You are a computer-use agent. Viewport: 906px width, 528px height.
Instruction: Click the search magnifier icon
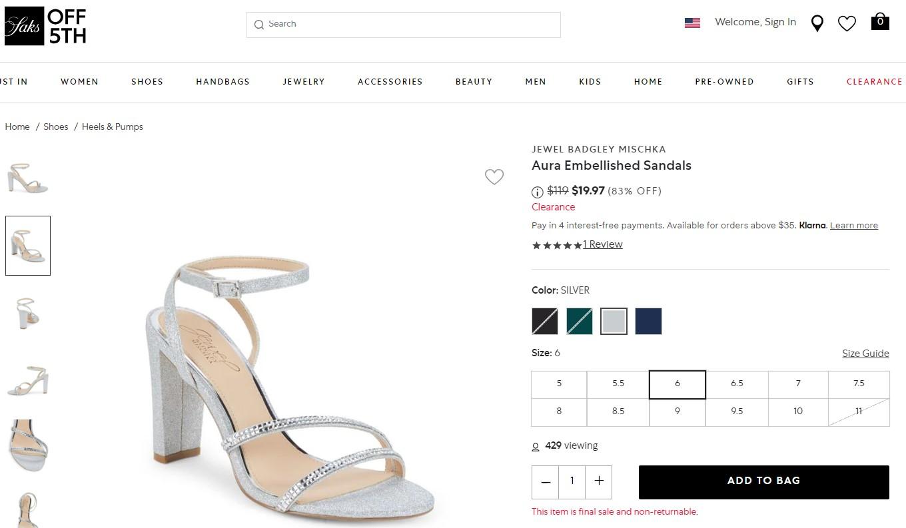(259, 25)
